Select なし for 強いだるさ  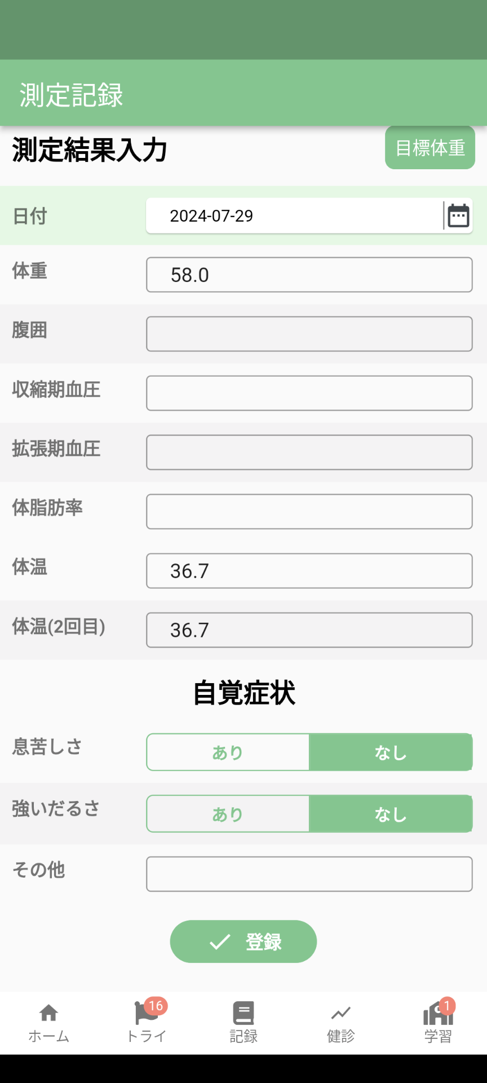[391, 814]
